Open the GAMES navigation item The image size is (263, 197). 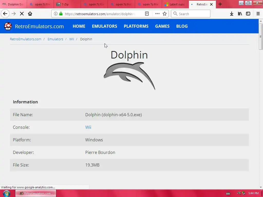pos(162,26)
